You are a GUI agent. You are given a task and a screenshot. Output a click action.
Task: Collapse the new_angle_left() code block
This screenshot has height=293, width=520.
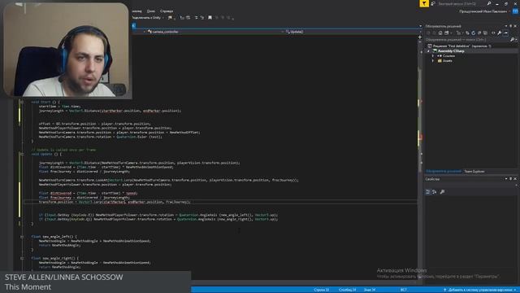coord(22,237)
